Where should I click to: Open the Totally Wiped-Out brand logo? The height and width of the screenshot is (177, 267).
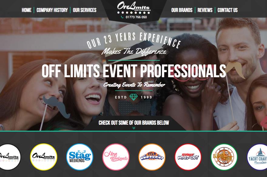coord(188,157)
